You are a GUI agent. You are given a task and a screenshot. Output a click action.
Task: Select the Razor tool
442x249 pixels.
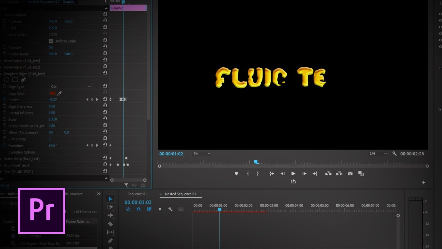[x=110, y=224]
